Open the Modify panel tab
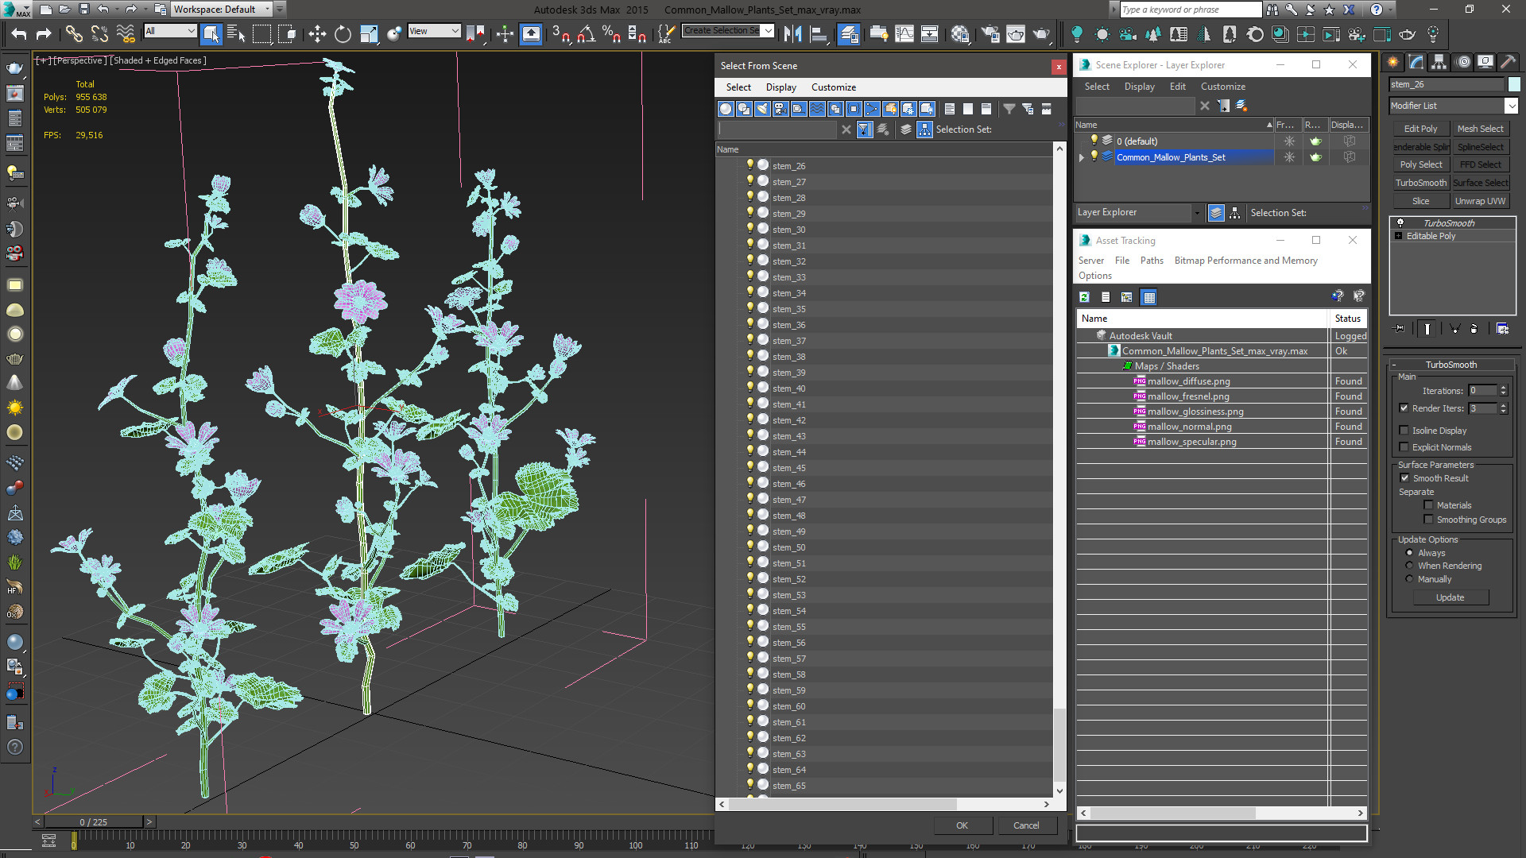The width and height of the screenshot is (1526, 858). click(1416, 62)
